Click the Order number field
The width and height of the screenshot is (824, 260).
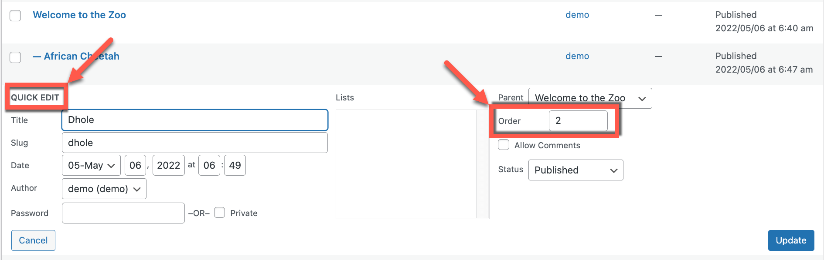click(578, 121)
